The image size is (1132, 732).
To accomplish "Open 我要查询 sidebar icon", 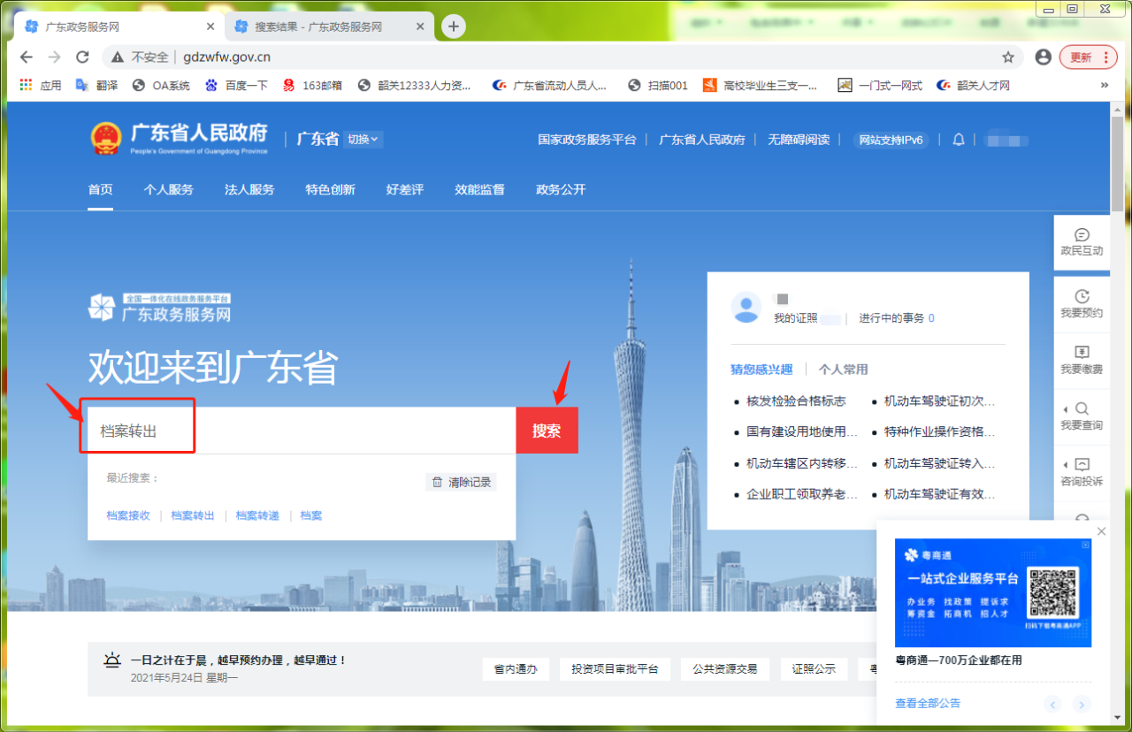I will (1081, 416).
